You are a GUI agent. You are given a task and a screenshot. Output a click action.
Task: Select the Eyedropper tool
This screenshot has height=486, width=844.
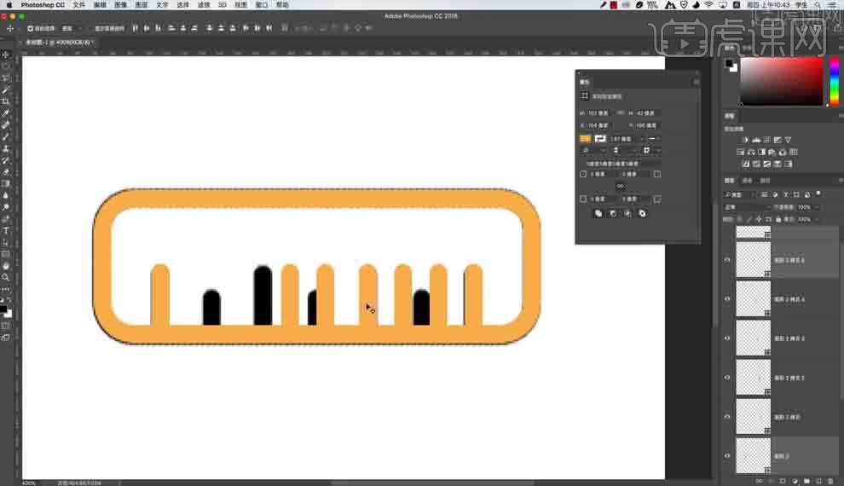6,113
